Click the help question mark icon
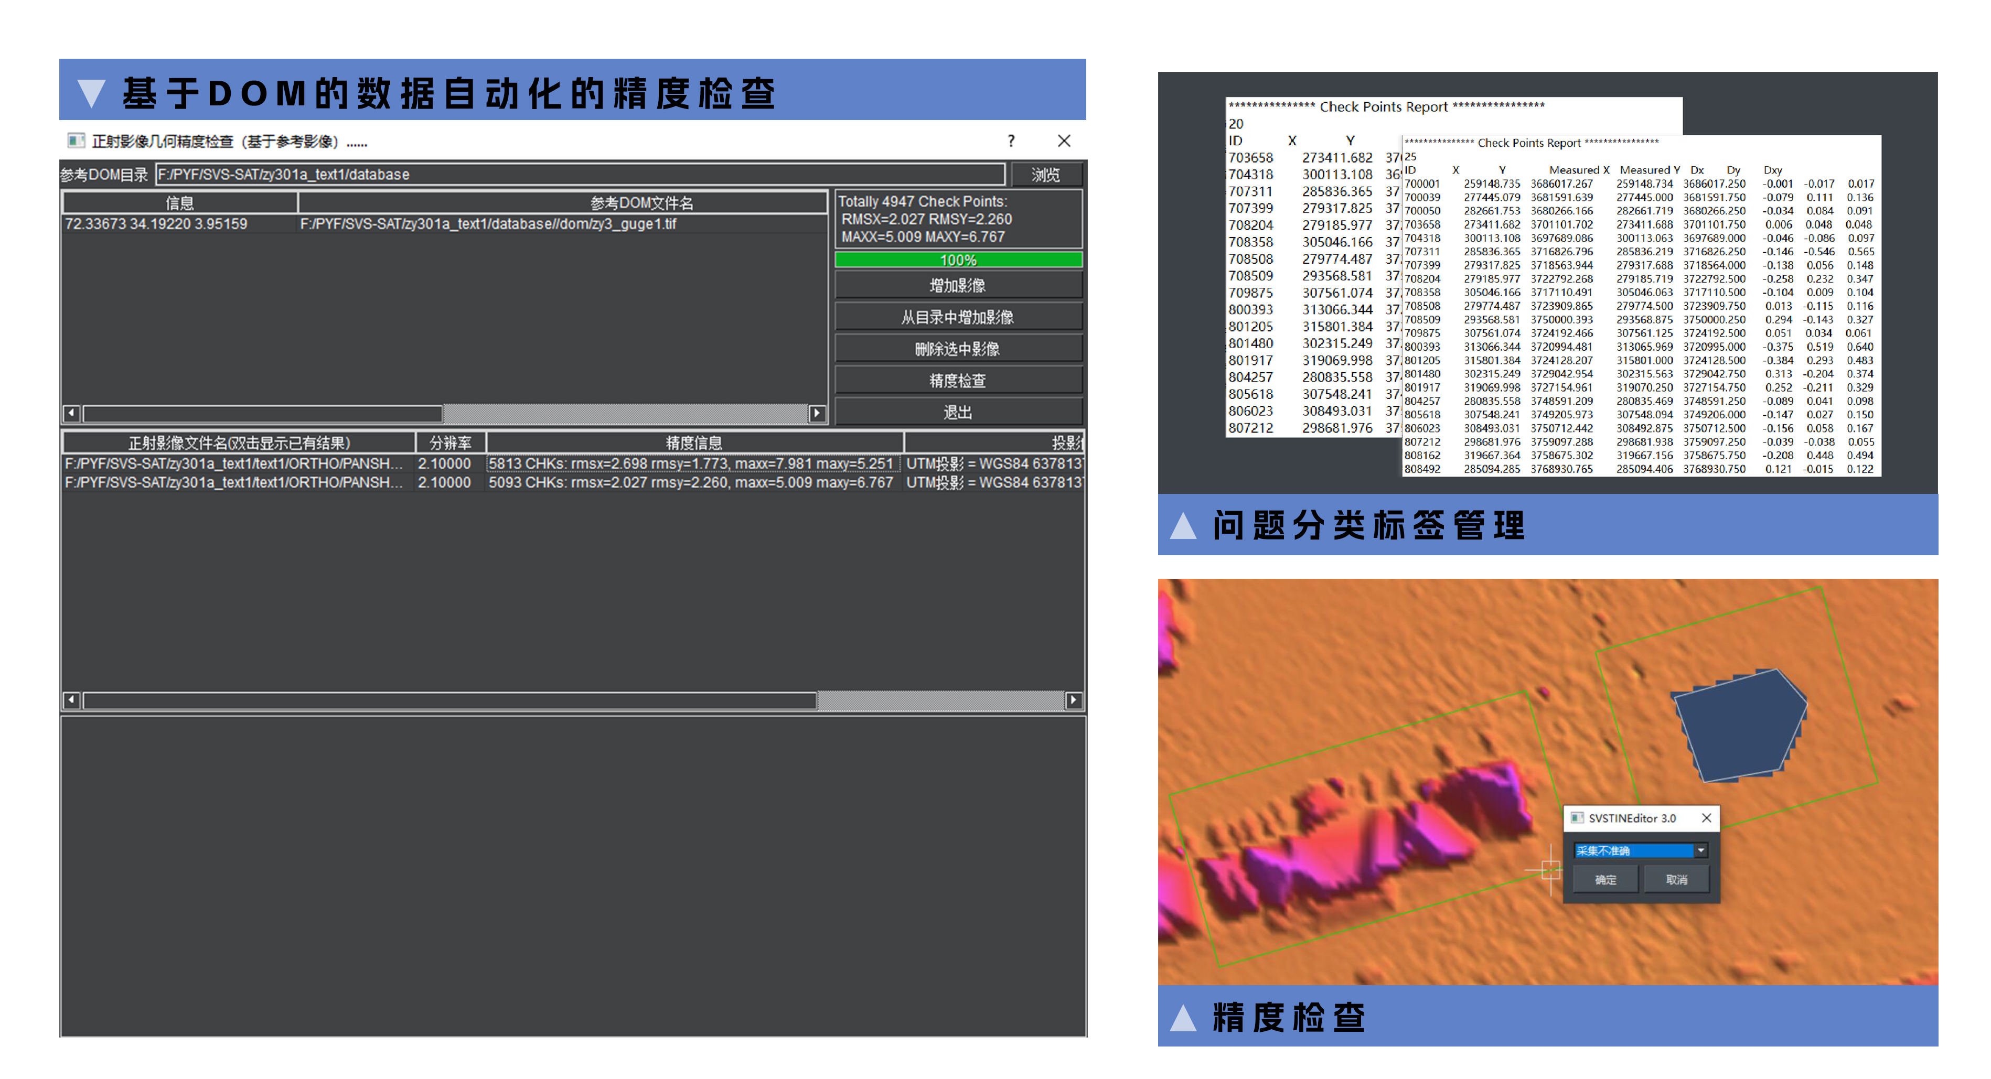Screen dimensions: 1991x1079 pyautogui.click(x=1011, y=141)
